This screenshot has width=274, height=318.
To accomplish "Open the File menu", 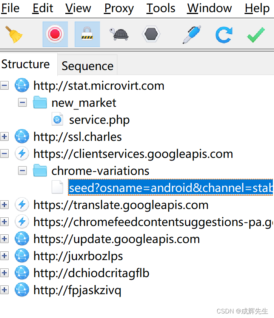I will coord(10,8).
